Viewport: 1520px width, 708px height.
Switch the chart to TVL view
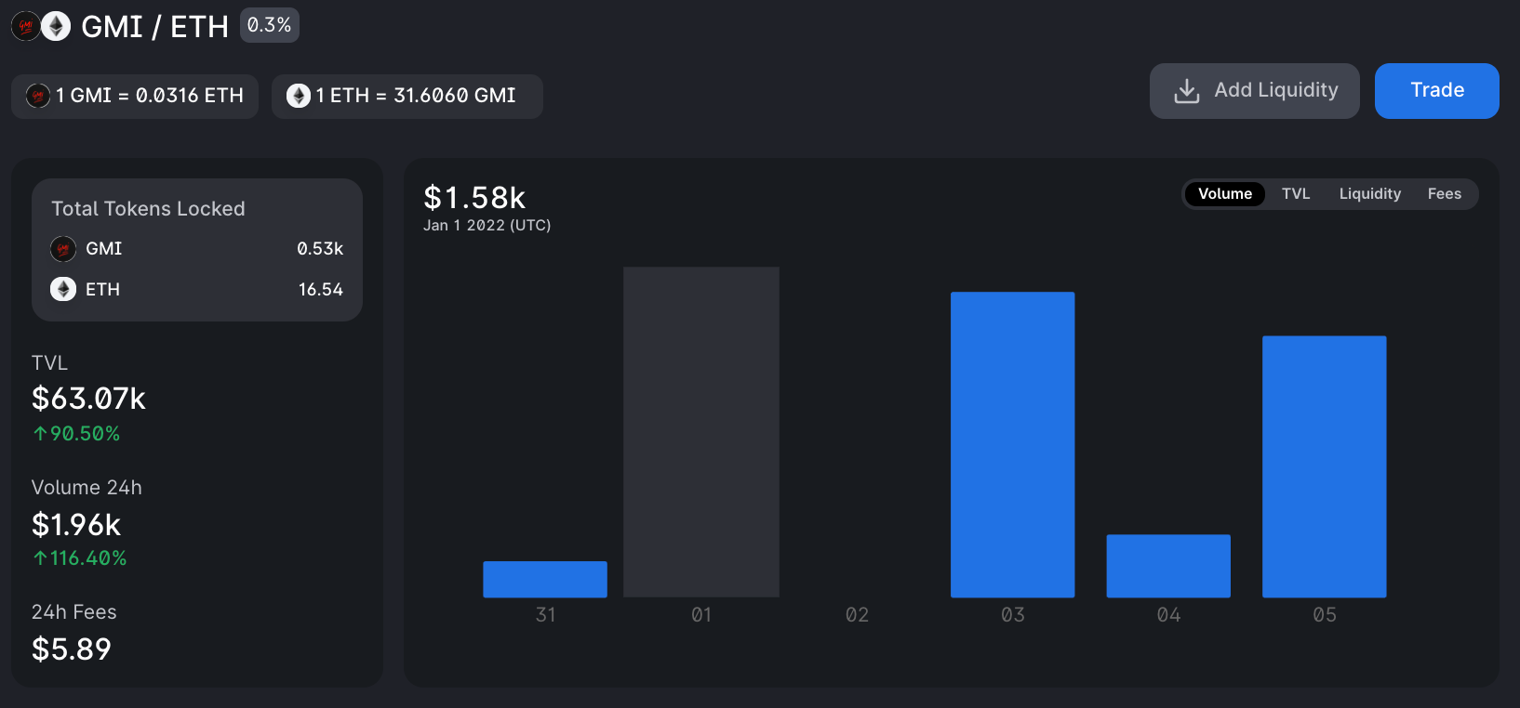pyautogui.click(x=1295, y=194)
